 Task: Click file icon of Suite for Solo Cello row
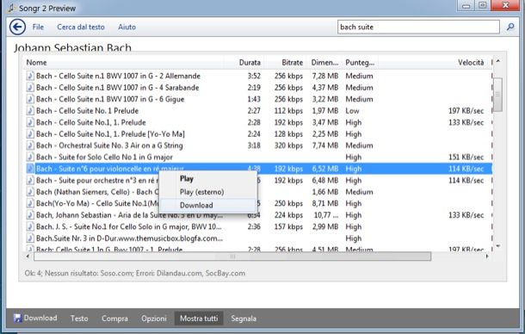pos(30,158)
